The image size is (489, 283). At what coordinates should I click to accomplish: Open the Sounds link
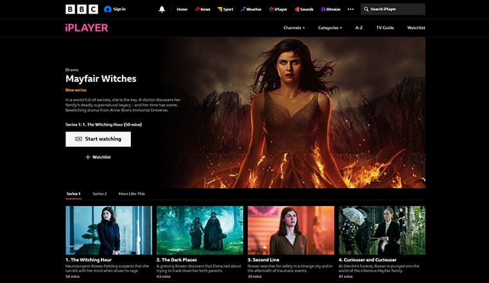tap(304, 10)
